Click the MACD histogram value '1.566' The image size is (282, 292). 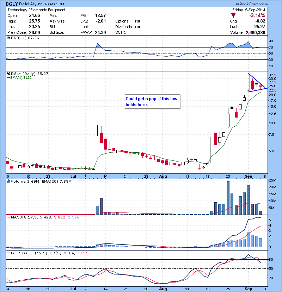[74, 217]
